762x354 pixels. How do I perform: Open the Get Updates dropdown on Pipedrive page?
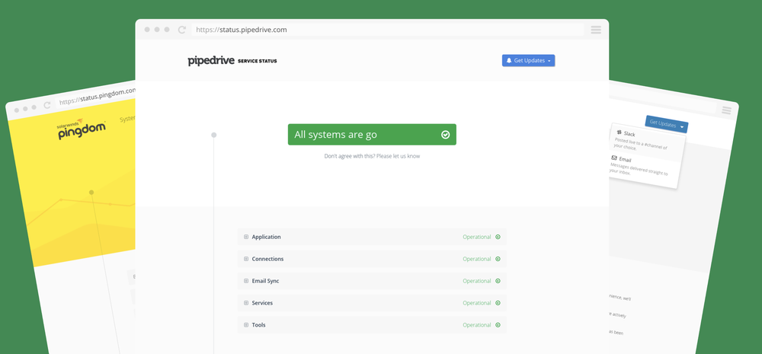528,61
